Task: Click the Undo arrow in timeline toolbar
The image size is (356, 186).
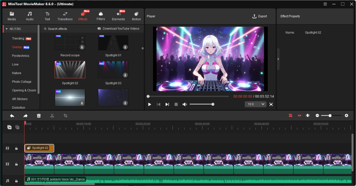Action: [x=12, y=115]
